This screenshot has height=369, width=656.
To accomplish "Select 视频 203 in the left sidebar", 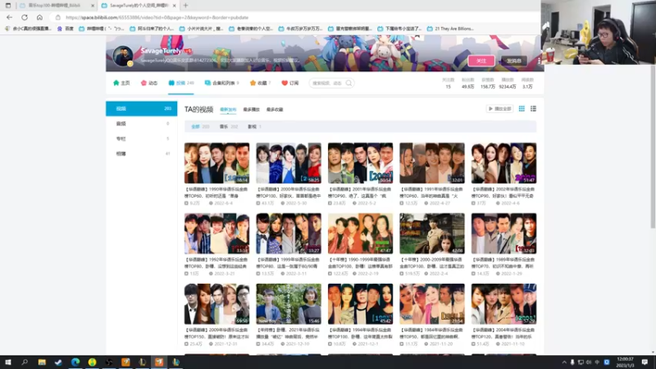I will click(141, 108).
